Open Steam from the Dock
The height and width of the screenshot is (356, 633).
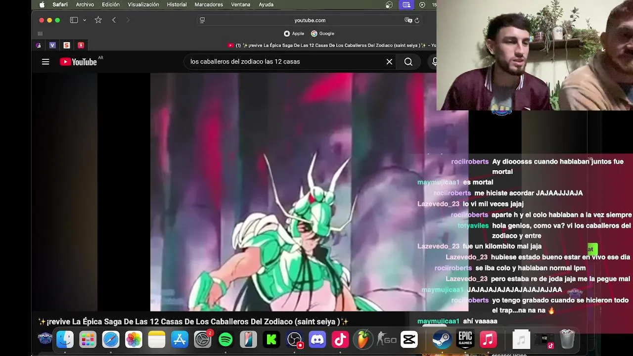click(x=442, y=339)
